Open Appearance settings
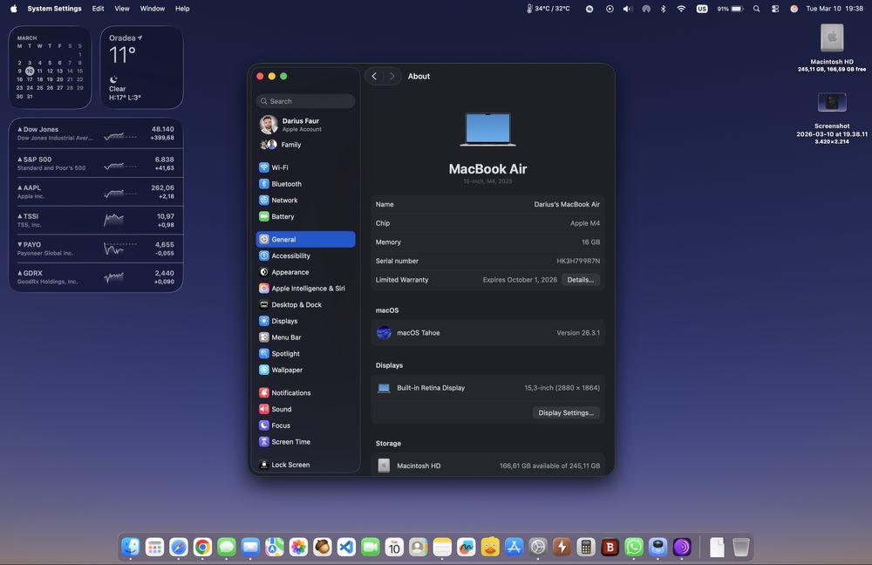 (x=305, y=272)
